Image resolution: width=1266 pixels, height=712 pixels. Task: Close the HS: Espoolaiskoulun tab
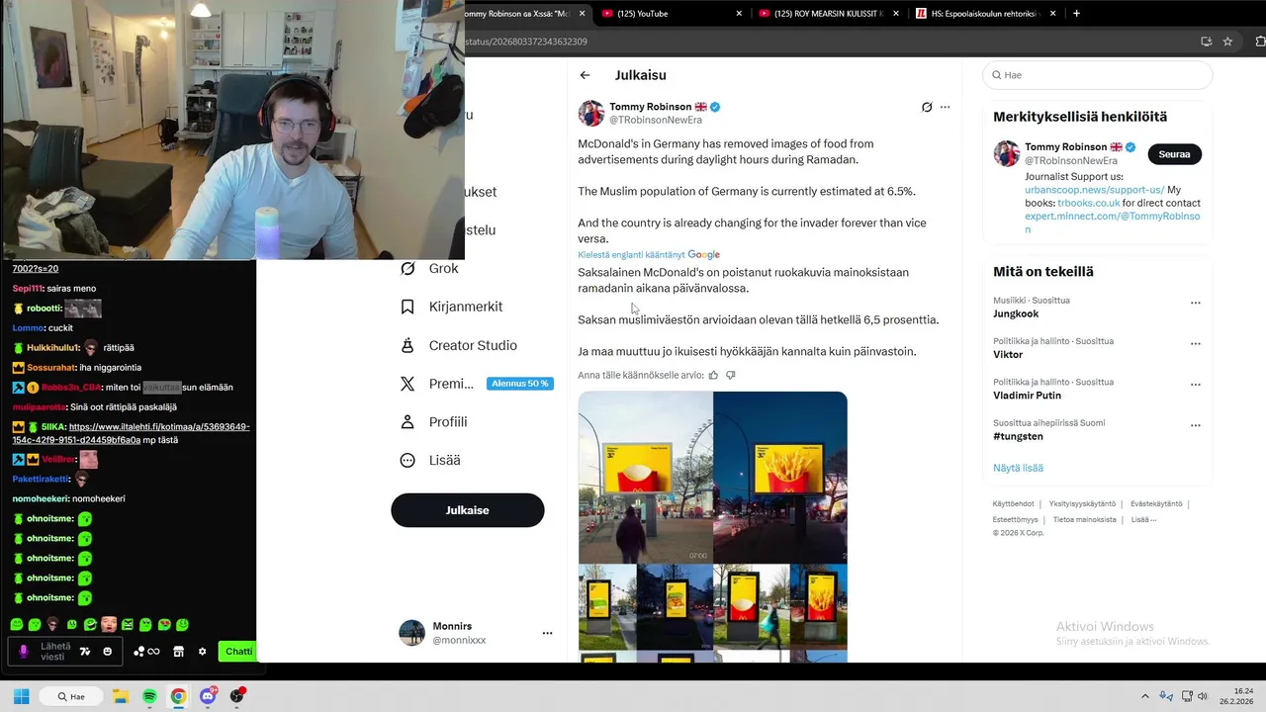pyautogui.click(x=1052, y=14)
